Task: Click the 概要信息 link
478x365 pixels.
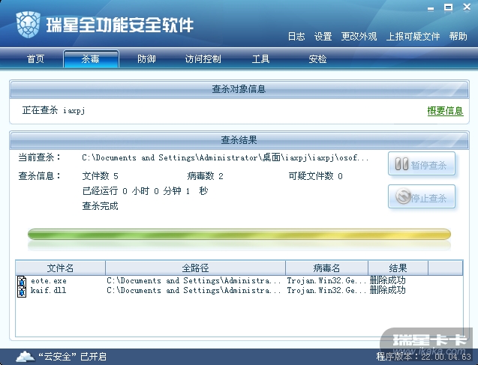Action: coord(446,111)
